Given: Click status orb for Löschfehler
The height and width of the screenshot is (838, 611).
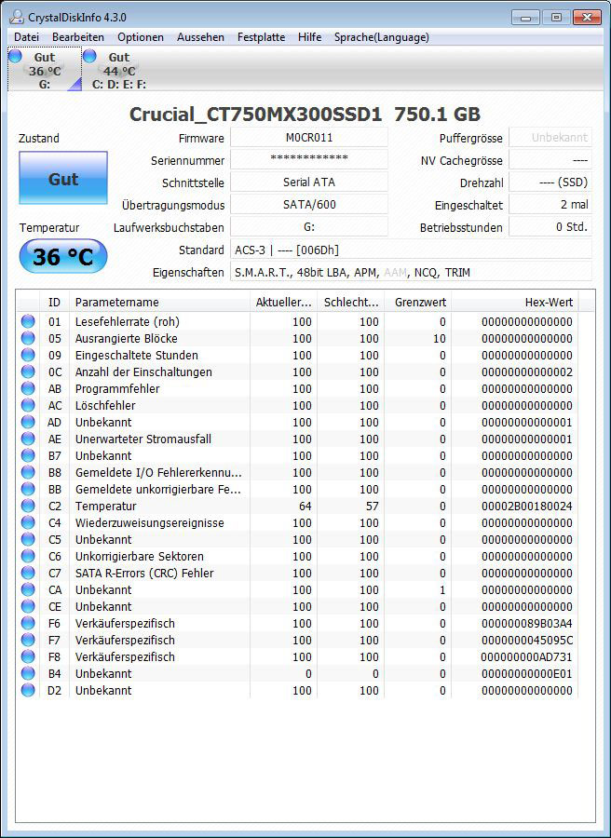Looking at the screenshot, I should [28, 405].
